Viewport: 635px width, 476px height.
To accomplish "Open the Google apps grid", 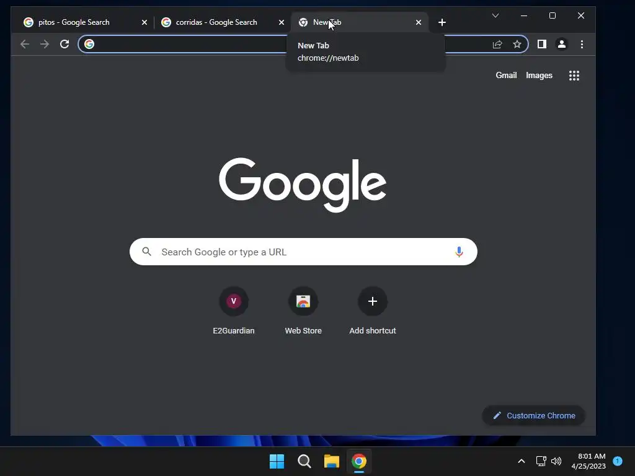I will point(574,75).
